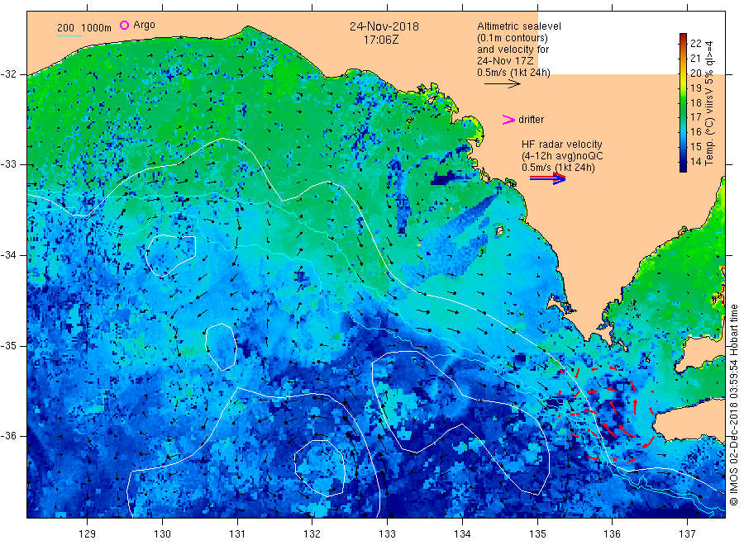Click the longitude label '133'
The image size is (744, 545).
pos(387,534)
